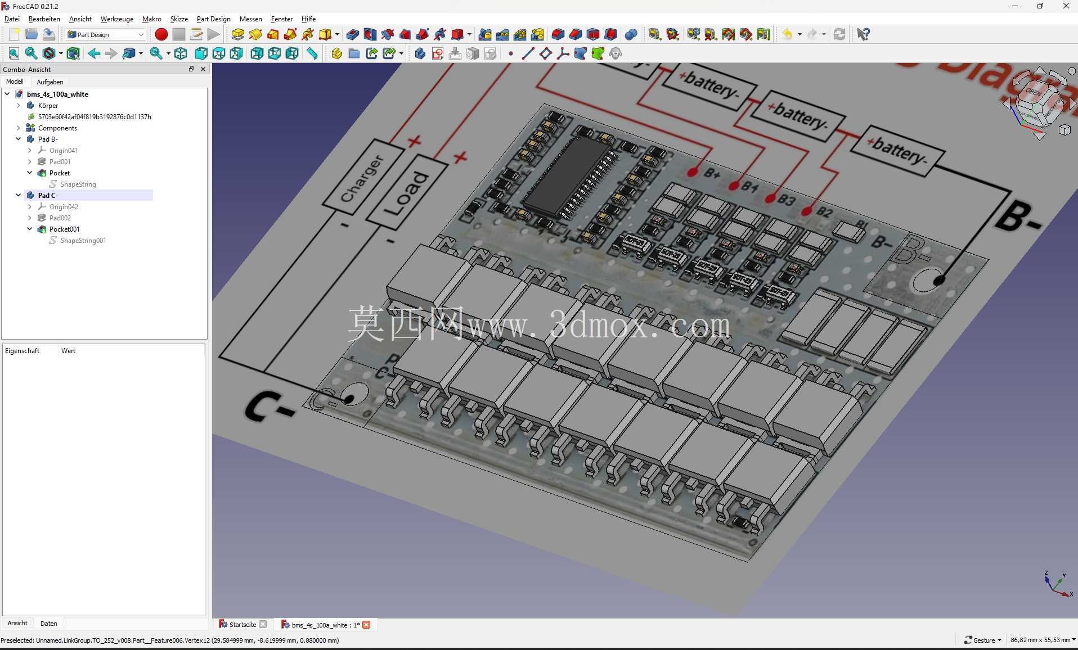
Task: Activate the What's This help pointer
Action: pos(863,34)
